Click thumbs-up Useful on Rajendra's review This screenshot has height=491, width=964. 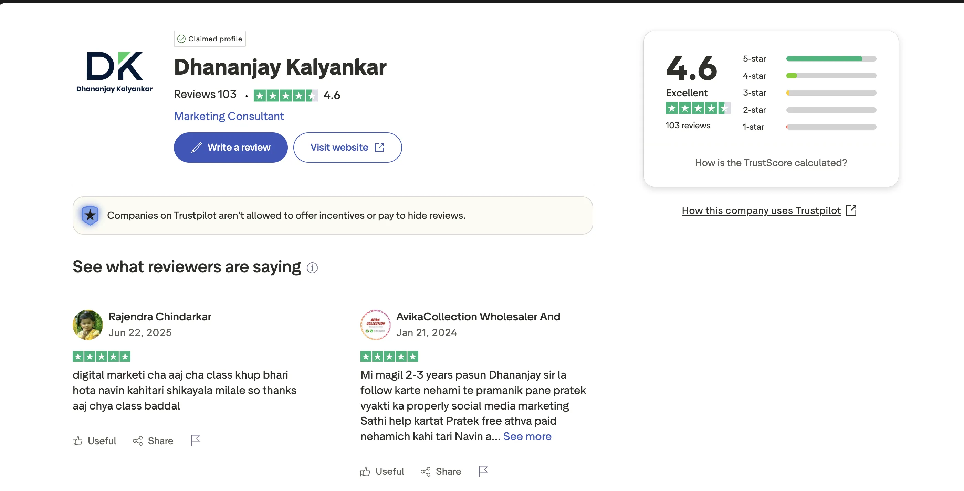(94, 441)
